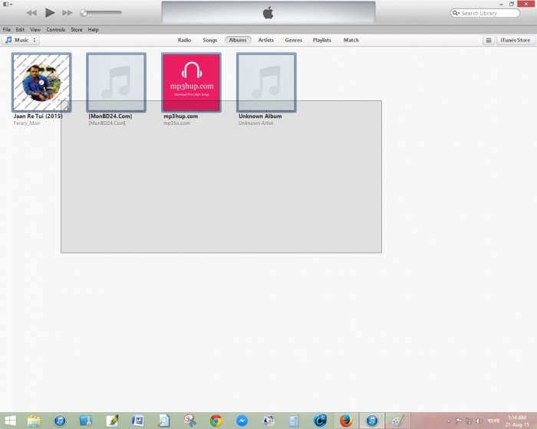The height and width of the screenshot is (429, 537).
Task: Open the iTunes Store button
Action: [515, 40]
